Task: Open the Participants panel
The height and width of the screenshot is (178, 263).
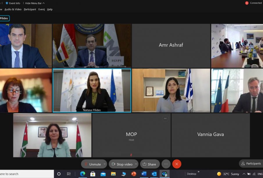Action: pyautogui.click(x=251, y=163)
